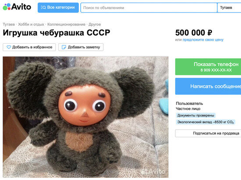Open the Тутаев breadcrumb link
The image size is (241, 180).
[x=9, y=24]
